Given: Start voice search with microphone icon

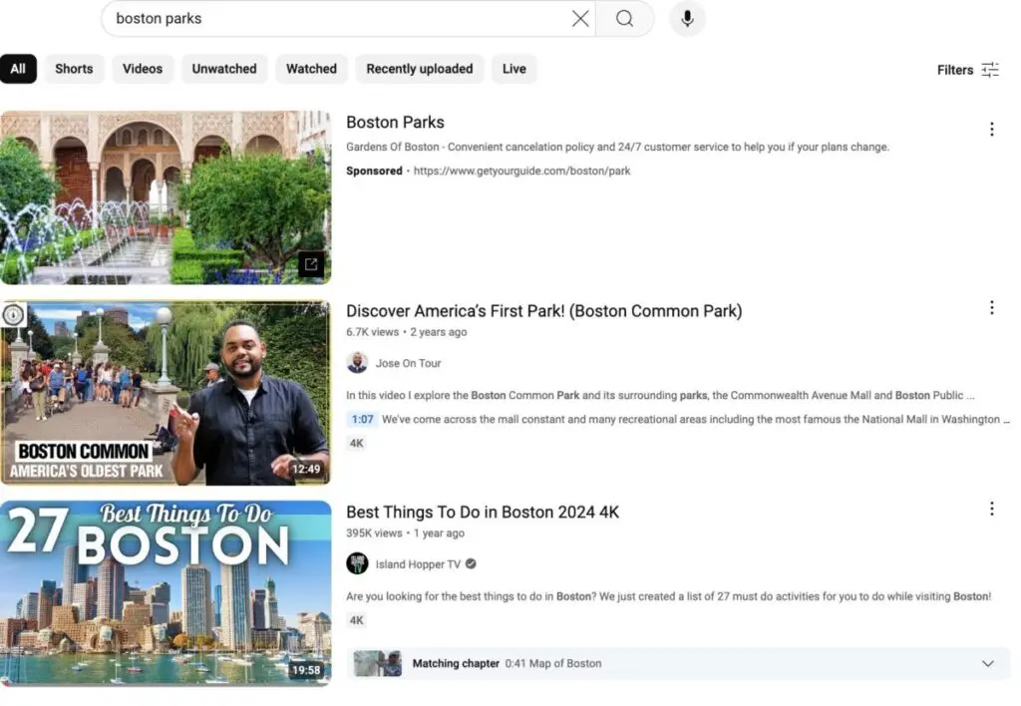Looking at the screenshot, I should (687, 19).
